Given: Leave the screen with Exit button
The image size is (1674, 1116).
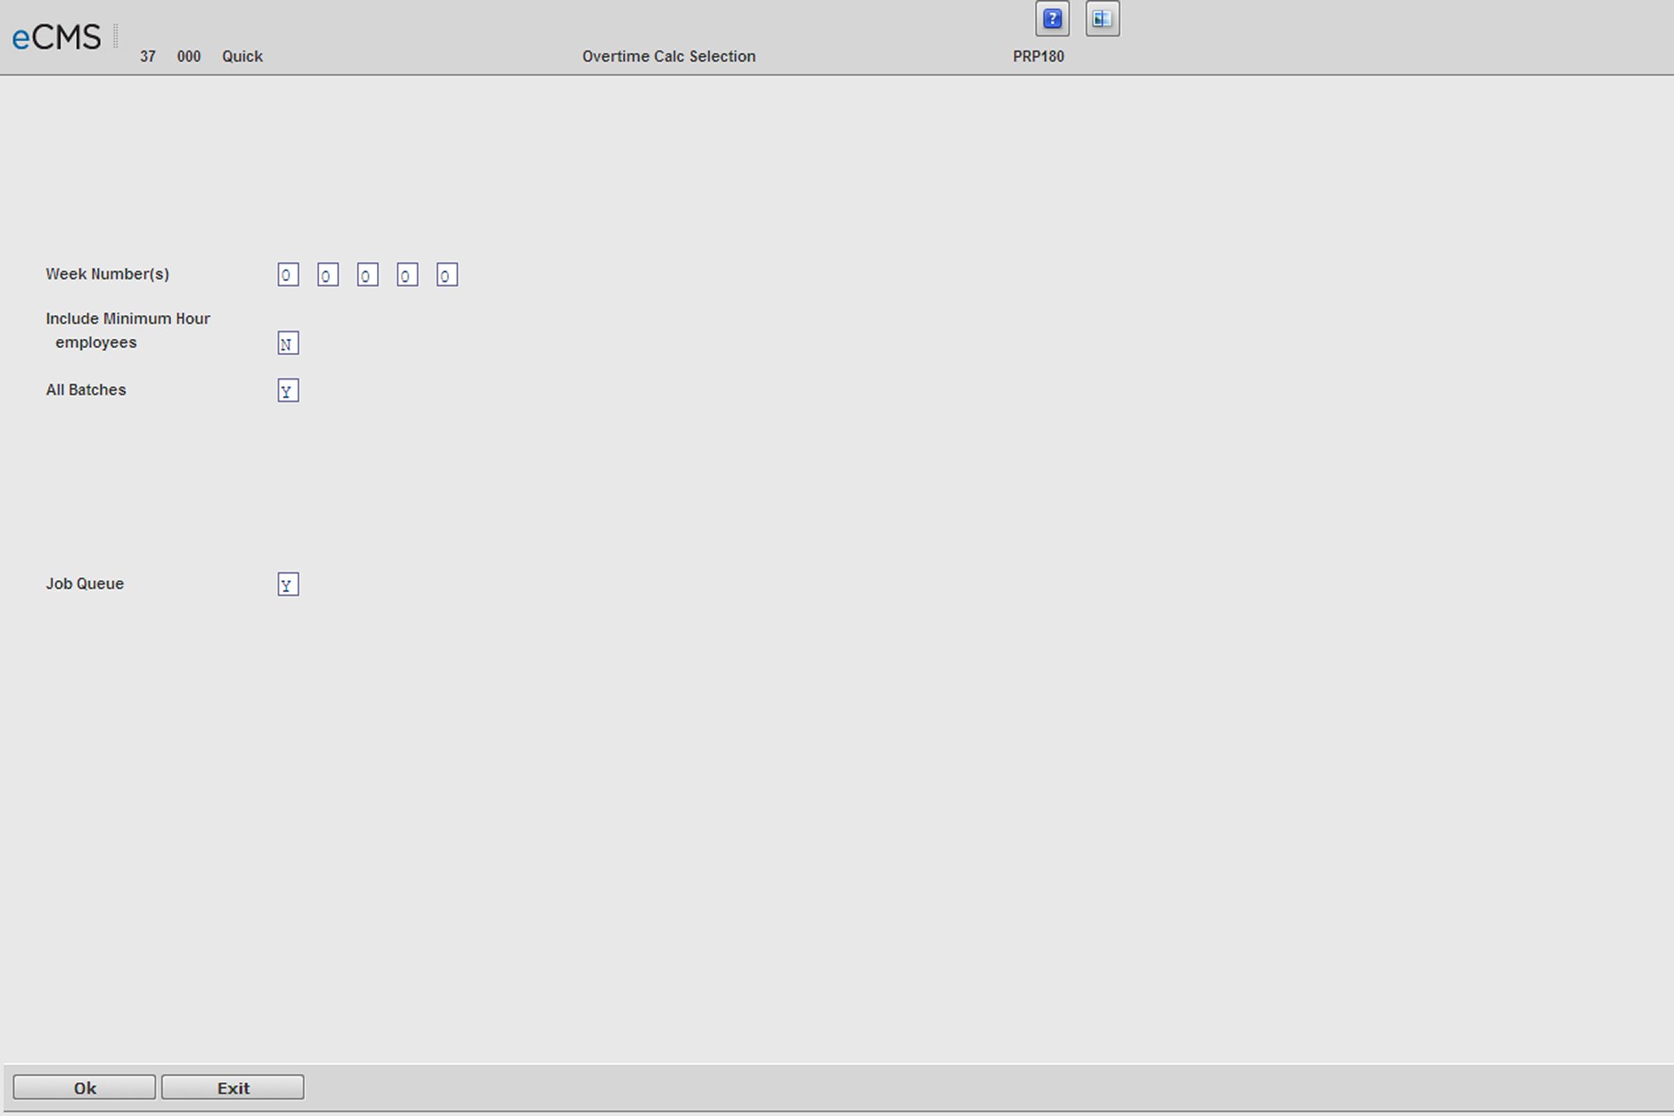Looking at the screenshot, I should [x=232, y=1087].
